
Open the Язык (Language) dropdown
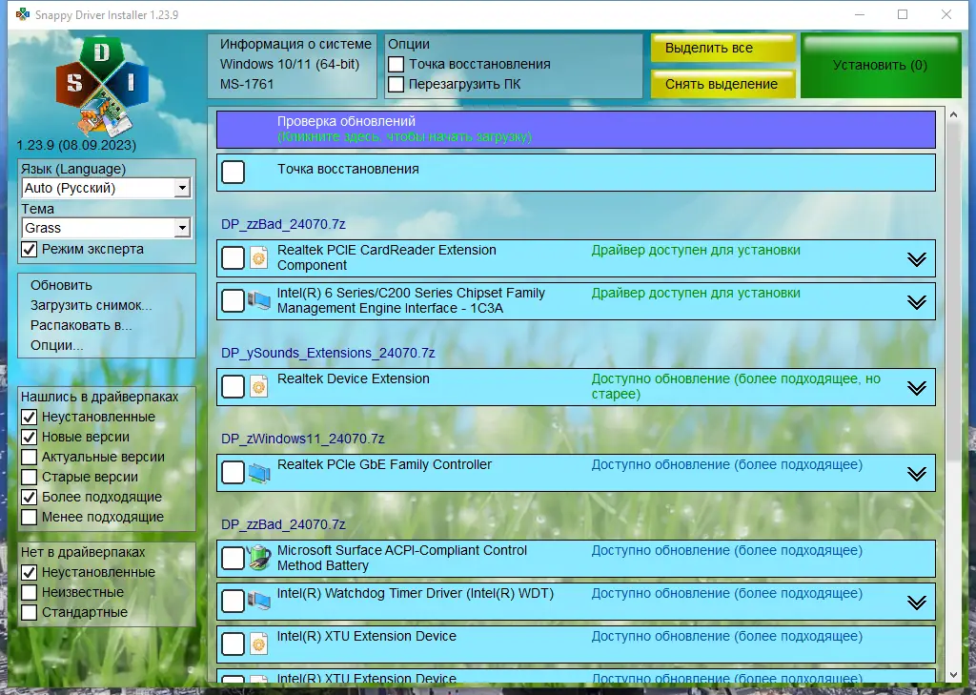point(107,188)
